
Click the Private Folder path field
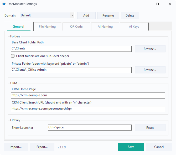(71, 70)
